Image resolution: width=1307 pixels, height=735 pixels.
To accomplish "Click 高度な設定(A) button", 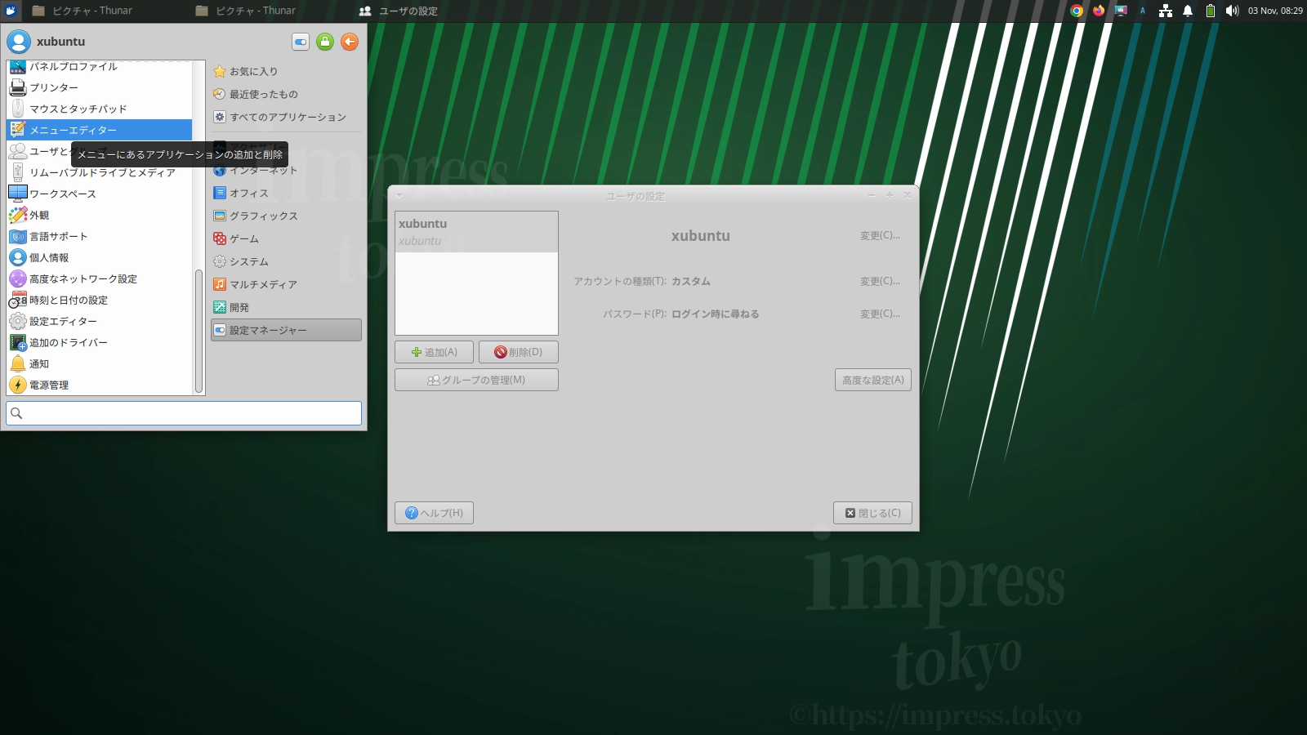I will point(873,380).
